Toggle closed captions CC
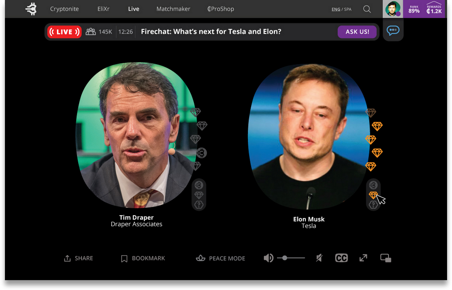 [x=342, y=258]
